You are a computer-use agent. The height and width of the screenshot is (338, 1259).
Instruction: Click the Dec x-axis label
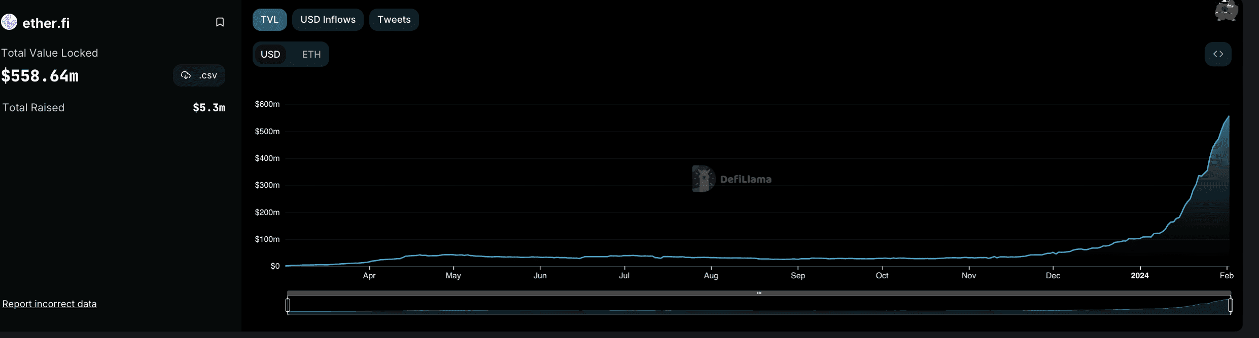[1053, 276]
